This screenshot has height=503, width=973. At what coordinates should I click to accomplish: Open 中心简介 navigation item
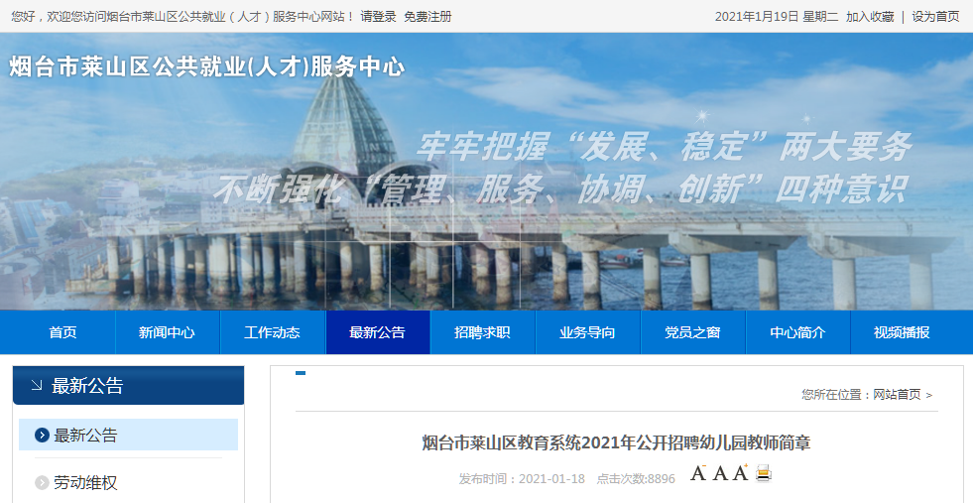(x=798, y=332)
